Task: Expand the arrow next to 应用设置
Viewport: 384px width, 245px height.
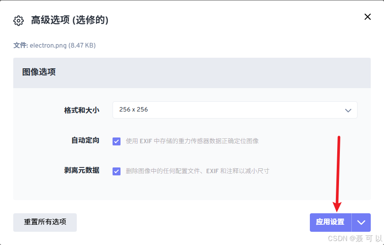Action: (x=361, y=222)
